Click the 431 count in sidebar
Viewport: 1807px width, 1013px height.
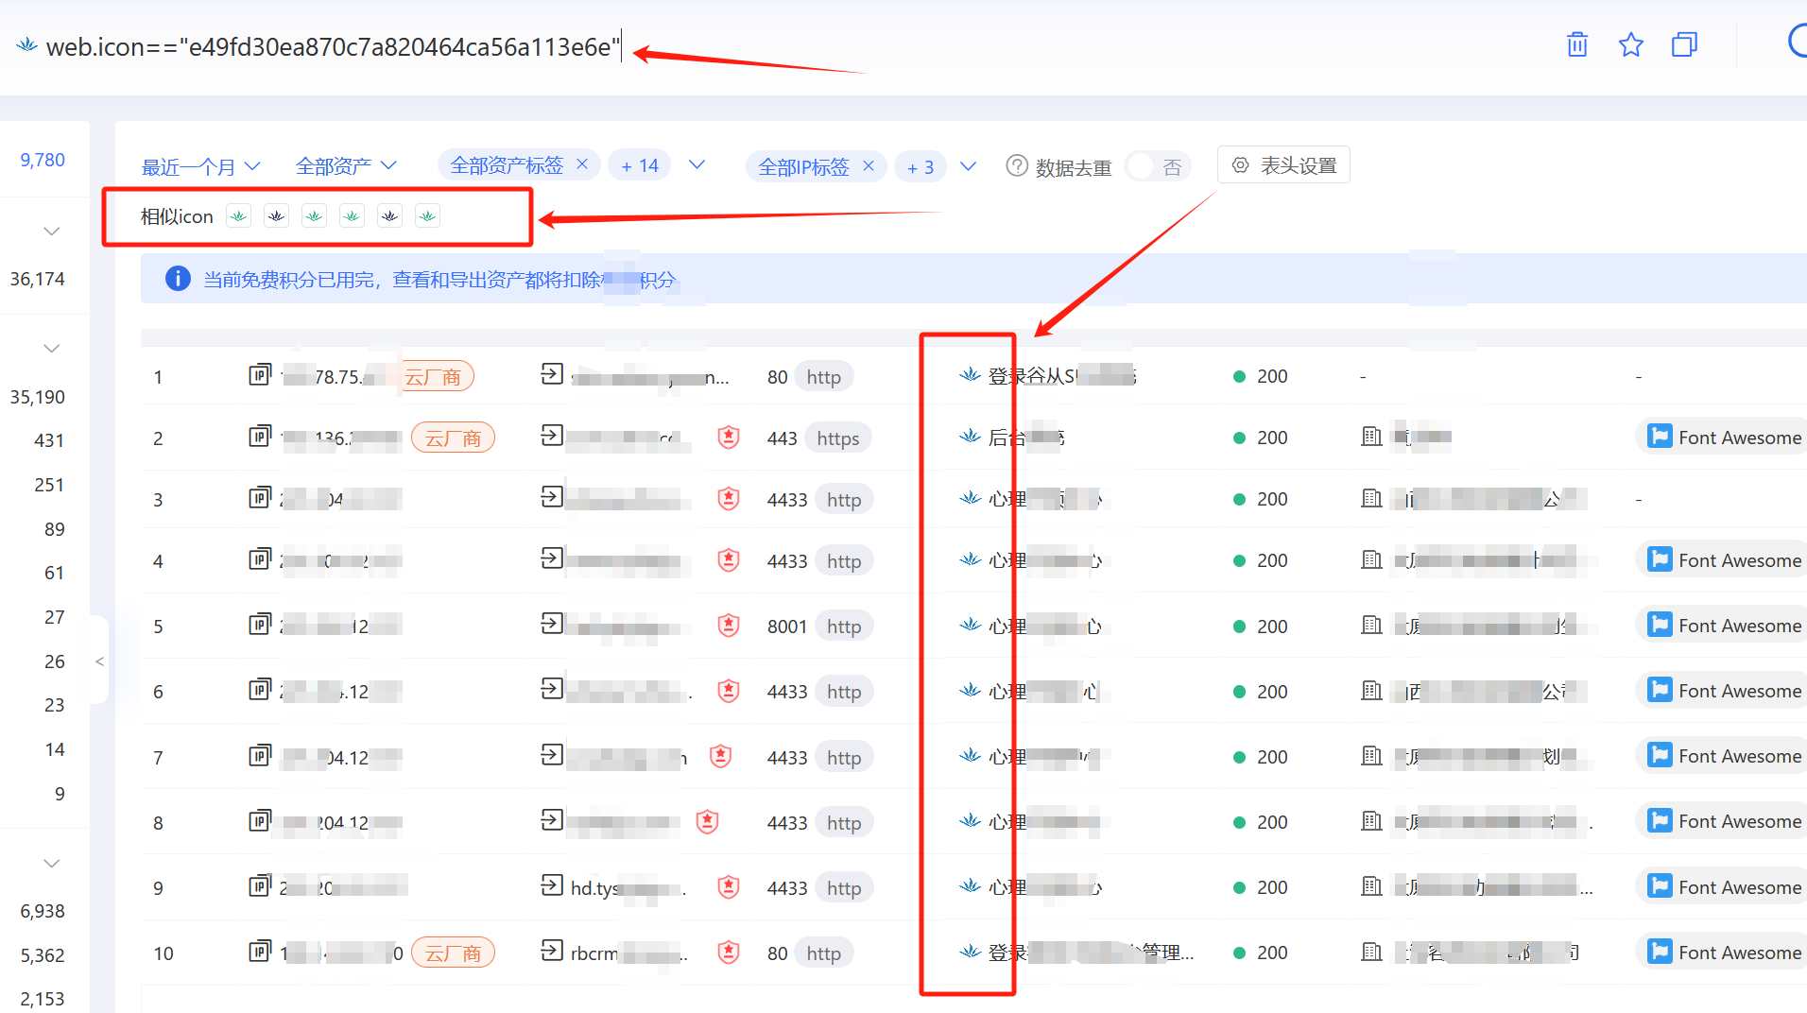coord(49,440)
